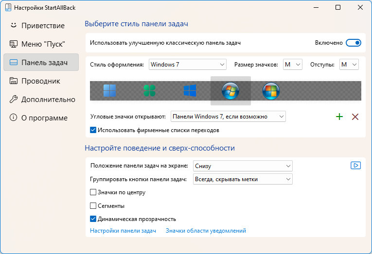This screenshot has width=372, height=254.
Task: Expand the Группировать кнопки dropdown
Action: tap(243, 179)
